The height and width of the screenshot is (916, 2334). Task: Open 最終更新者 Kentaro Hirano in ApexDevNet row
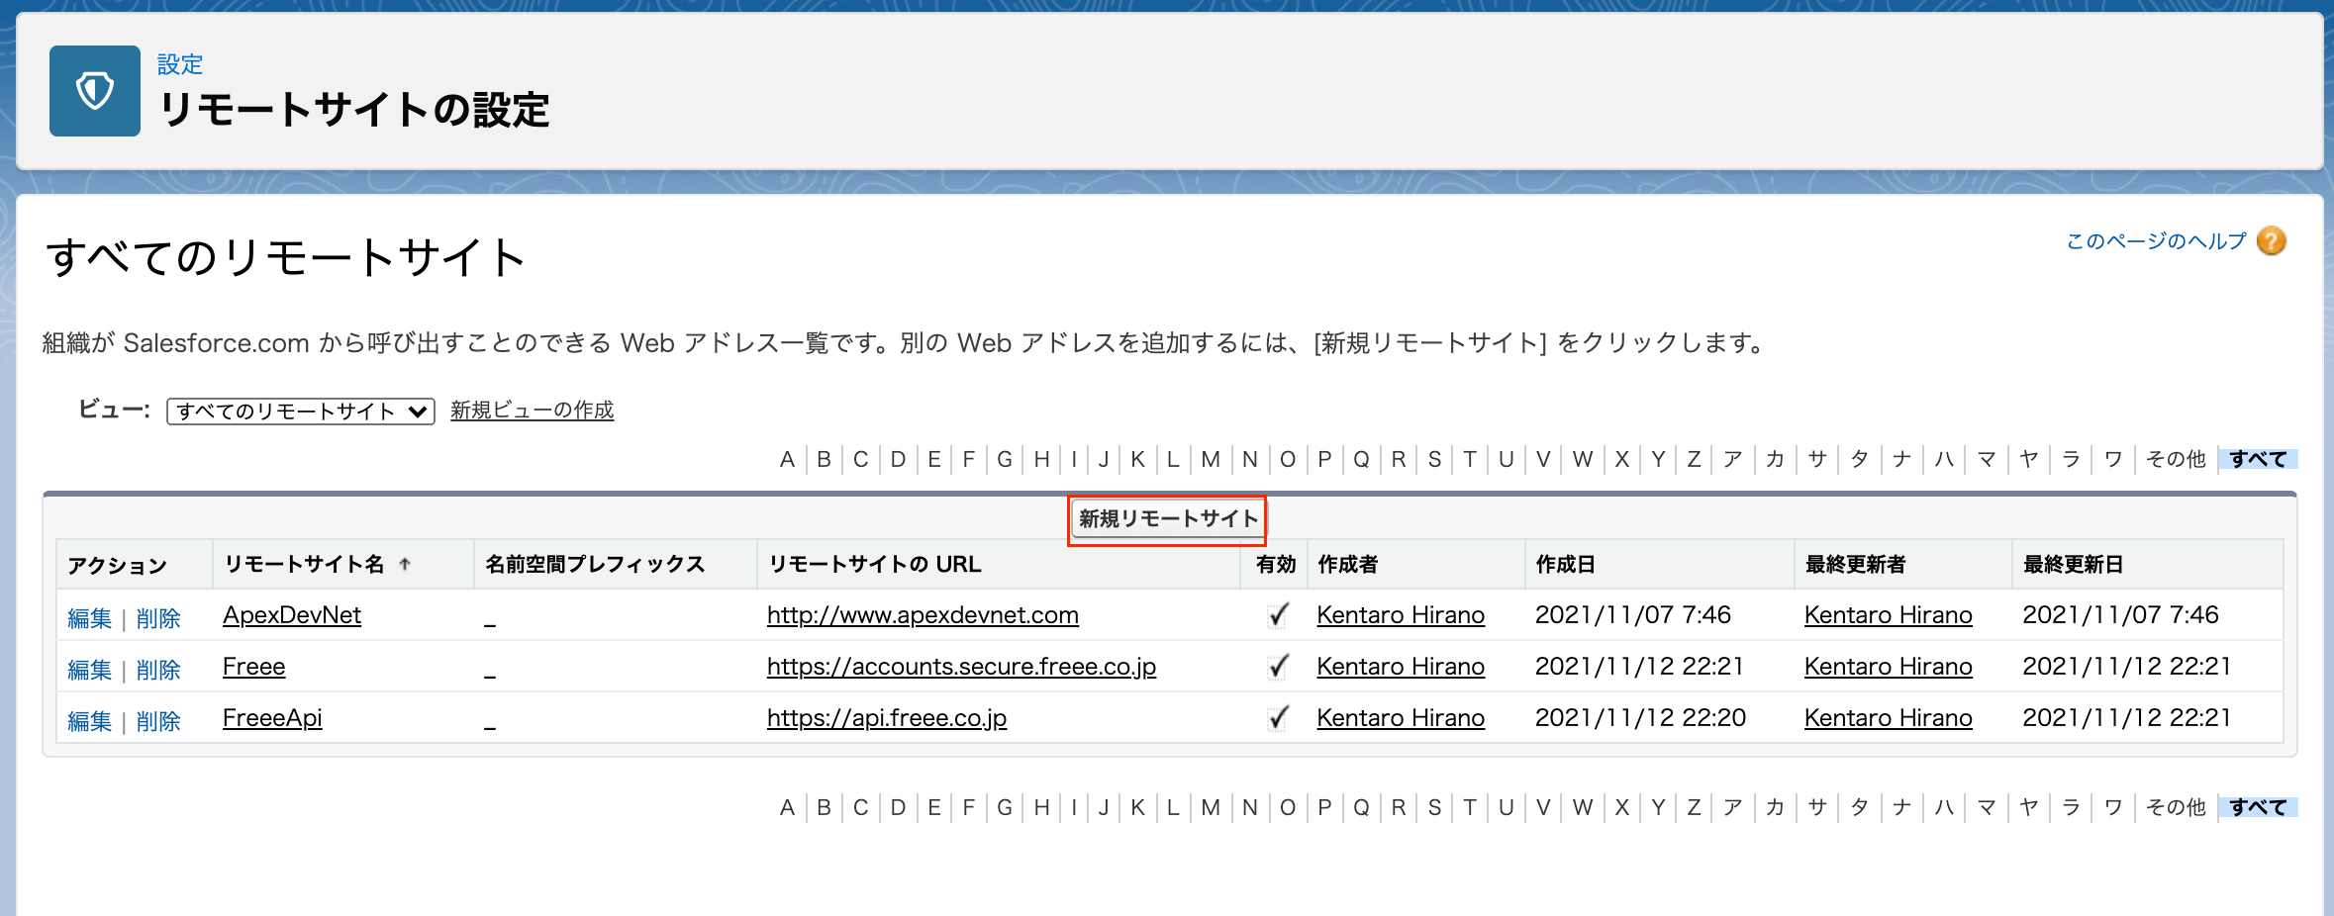click(x=1889, y=615)
